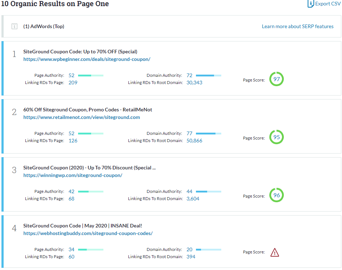
Task: Click the Linking RDs To Page value 209
Action: tap(73, 83)
